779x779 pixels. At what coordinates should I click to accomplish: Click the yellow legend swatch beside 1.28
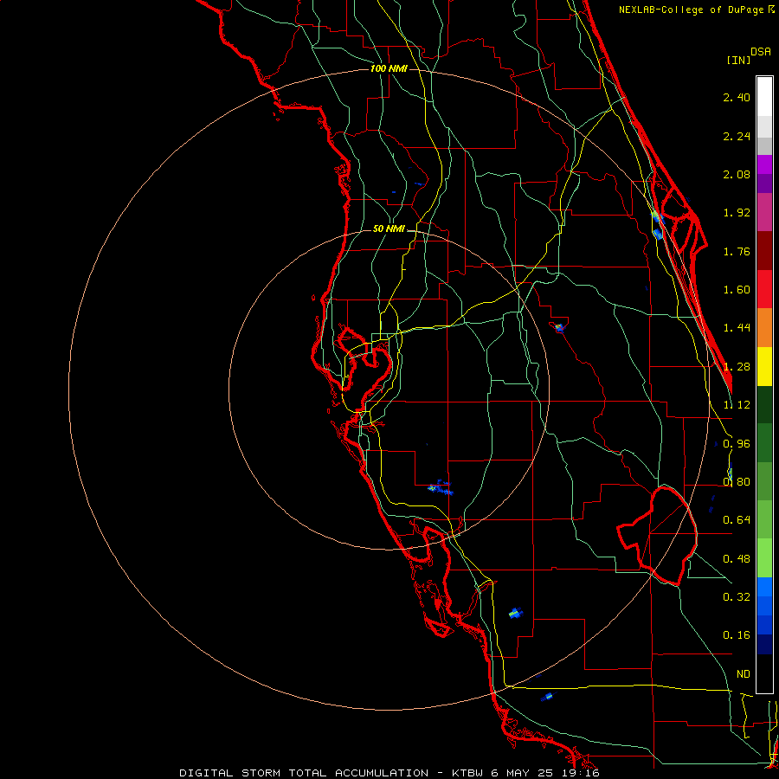(764, 366)
